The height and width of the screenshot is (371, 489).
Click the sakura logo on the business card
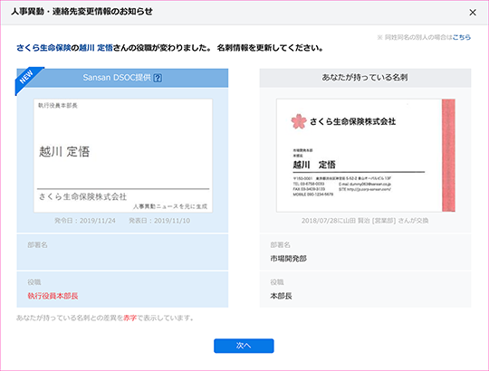tap(299, 121)
